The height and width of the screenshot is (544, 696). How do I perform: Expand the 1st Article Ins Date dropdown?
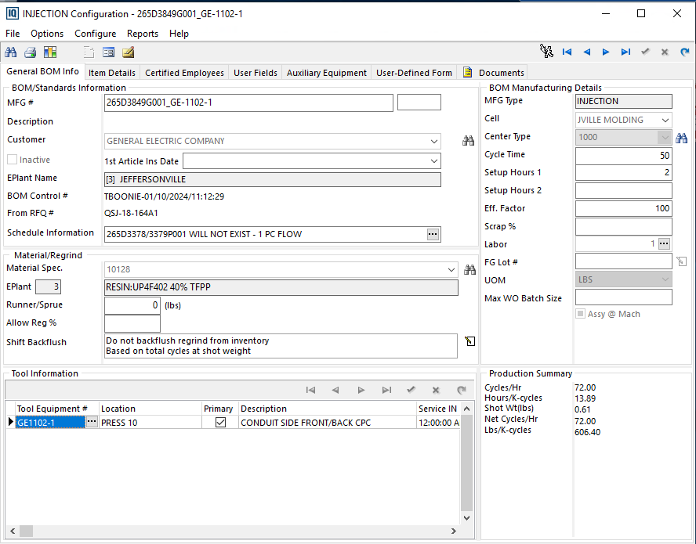pyautogui.click(x=434, y=161)
